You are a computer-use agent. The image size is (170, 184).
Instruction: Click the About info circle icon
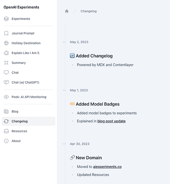click(x=6, y=141)
